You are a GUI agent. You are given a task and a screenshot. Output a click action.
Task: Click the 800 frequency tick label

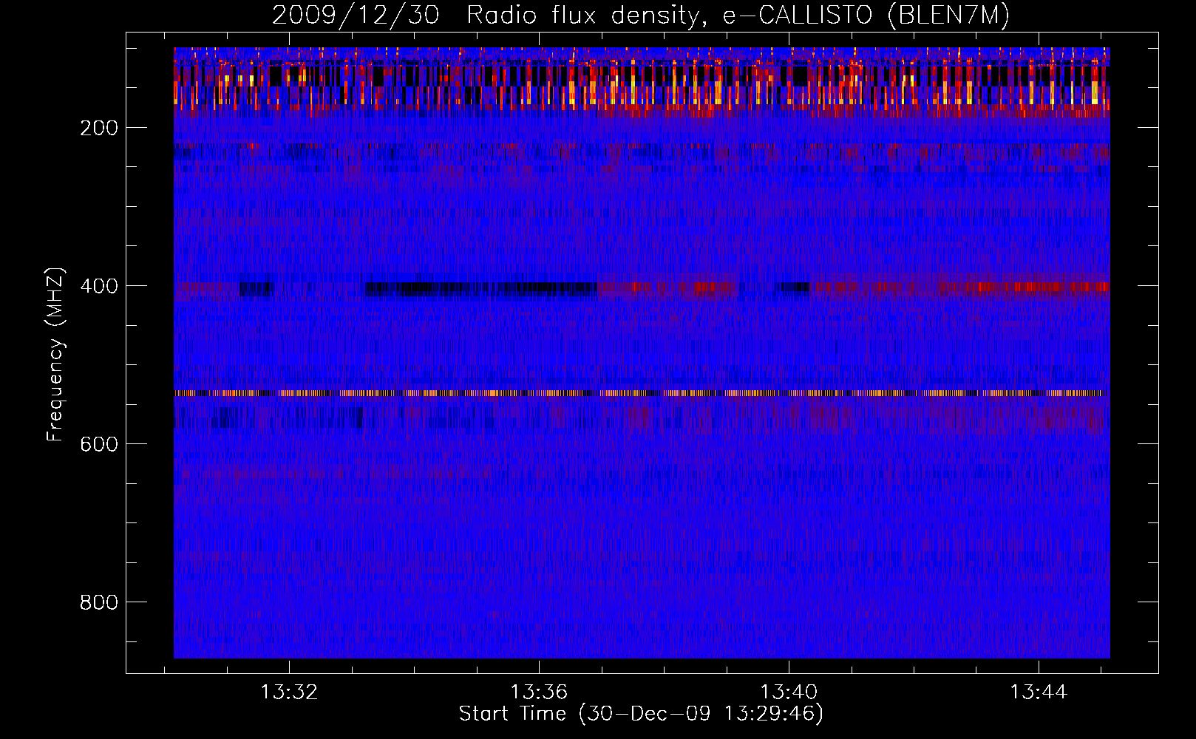tap(98, 602)
